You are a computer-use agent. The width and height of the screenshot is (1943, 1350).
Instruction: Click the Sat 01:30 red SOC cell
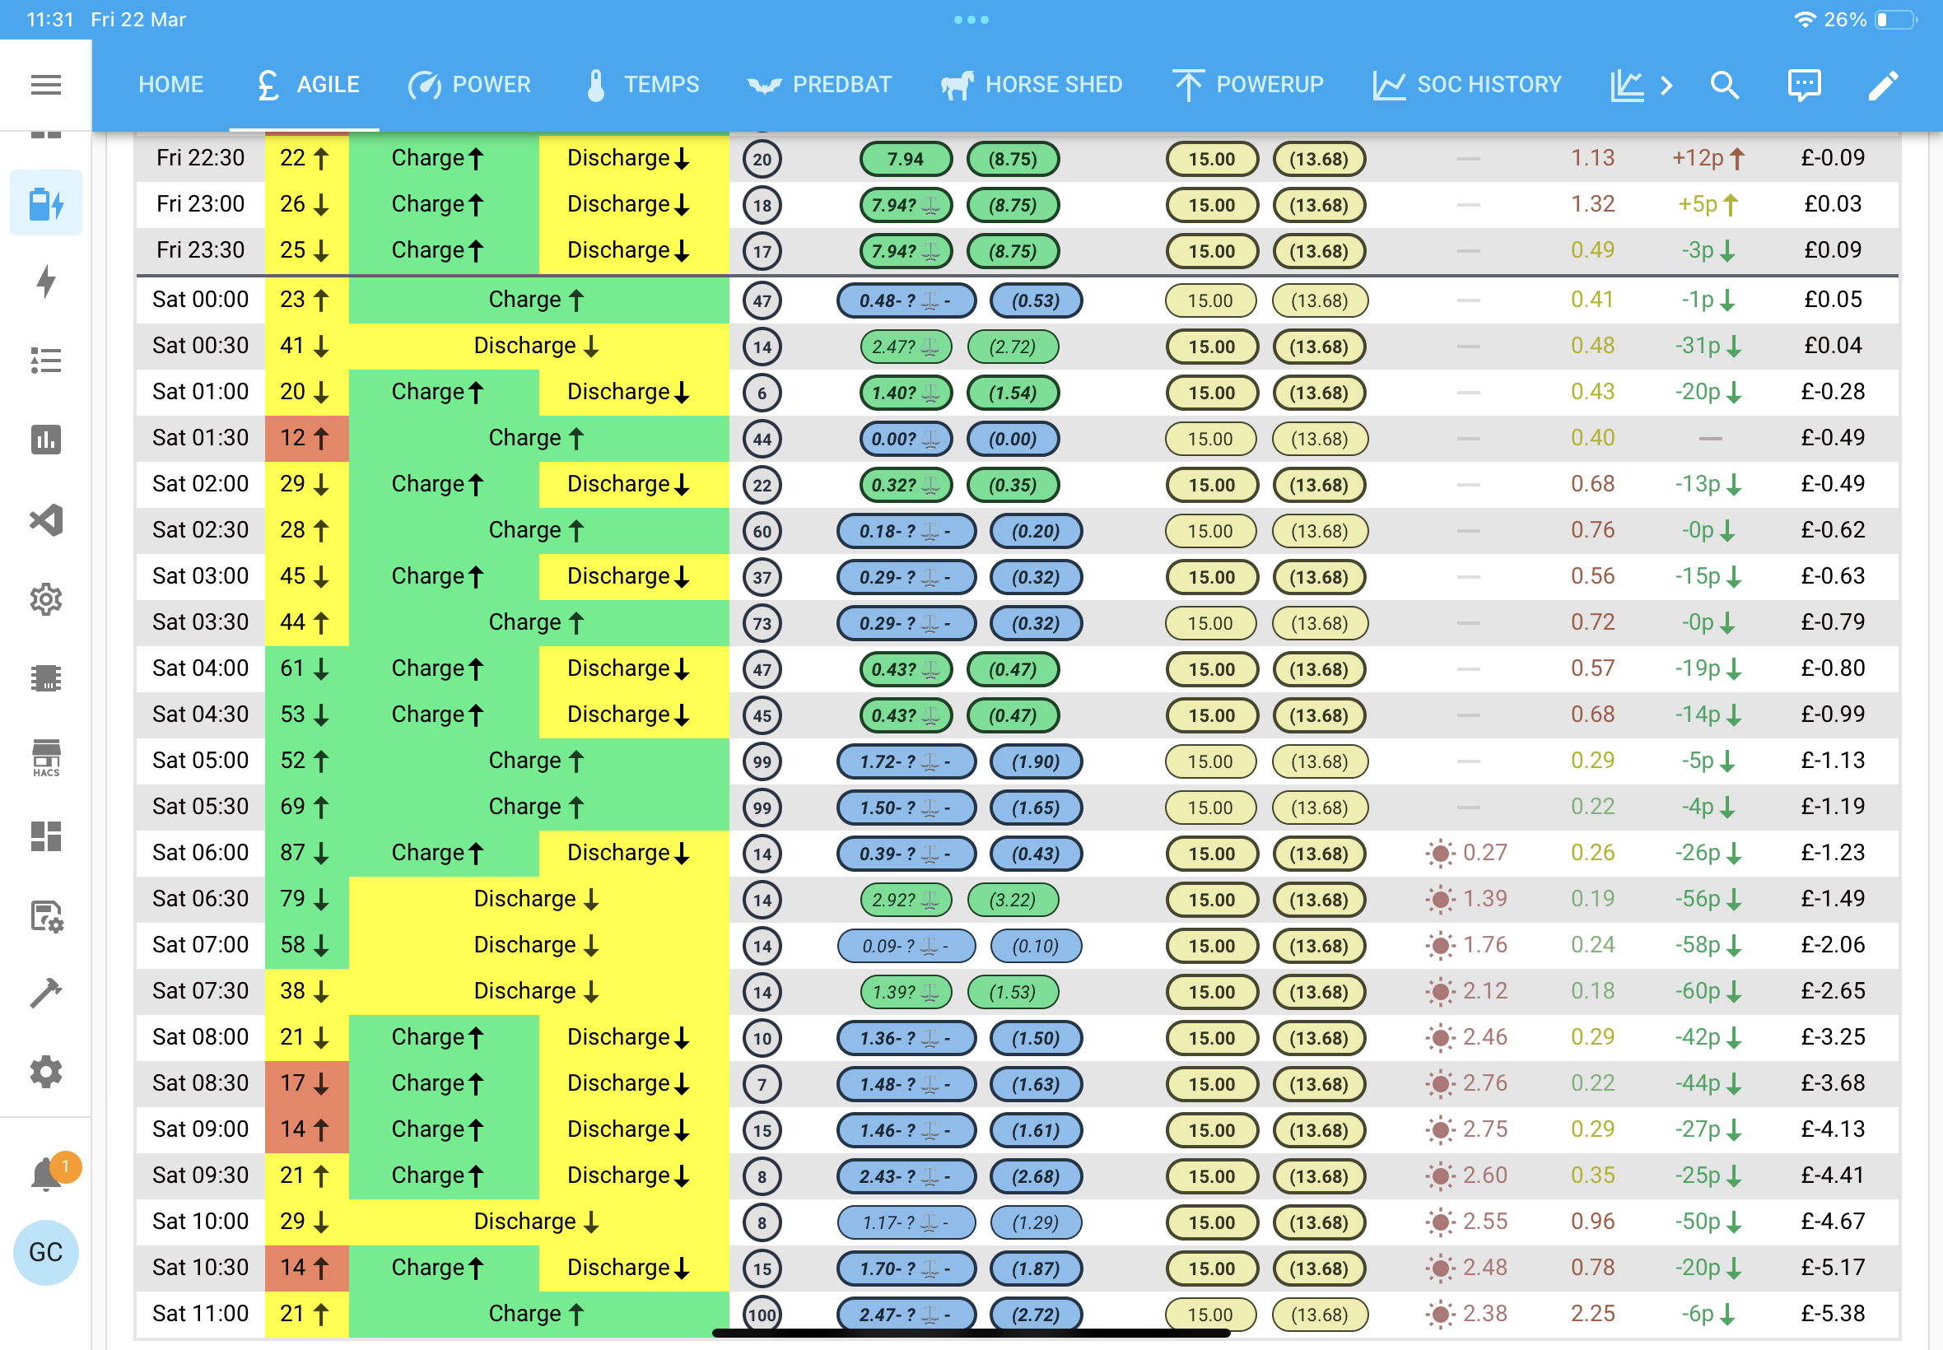(x=306, y=438)
